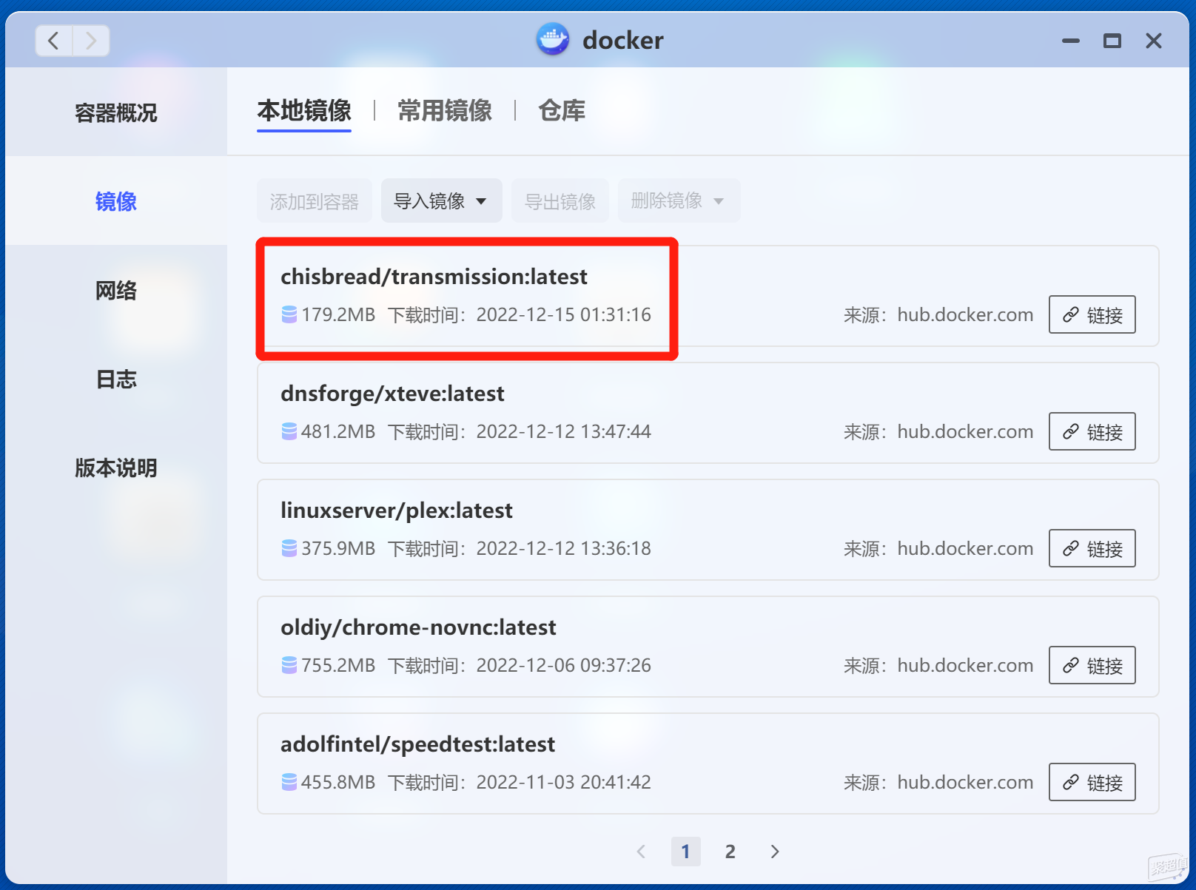The height and width of the screenshot is (890, 1196).
Task: Switch to the 本地镜像 tab
Action: pyautogui.click(x=304, y=111)
